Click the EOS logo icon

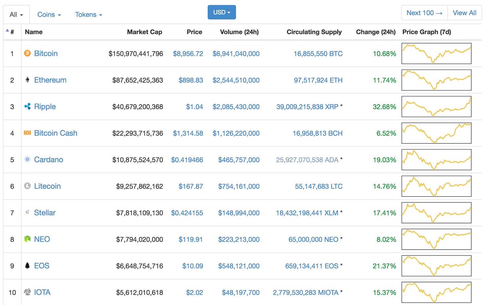pos(27,266)
